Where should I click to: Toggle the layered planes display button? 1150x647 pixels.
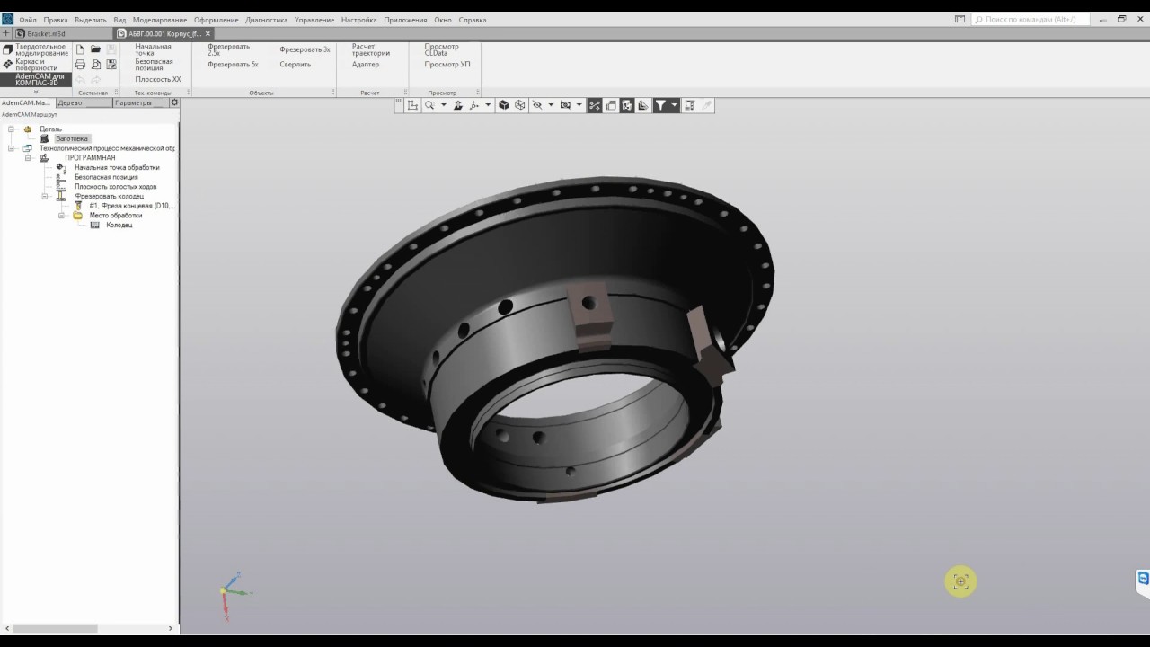[x=643, y=105]
